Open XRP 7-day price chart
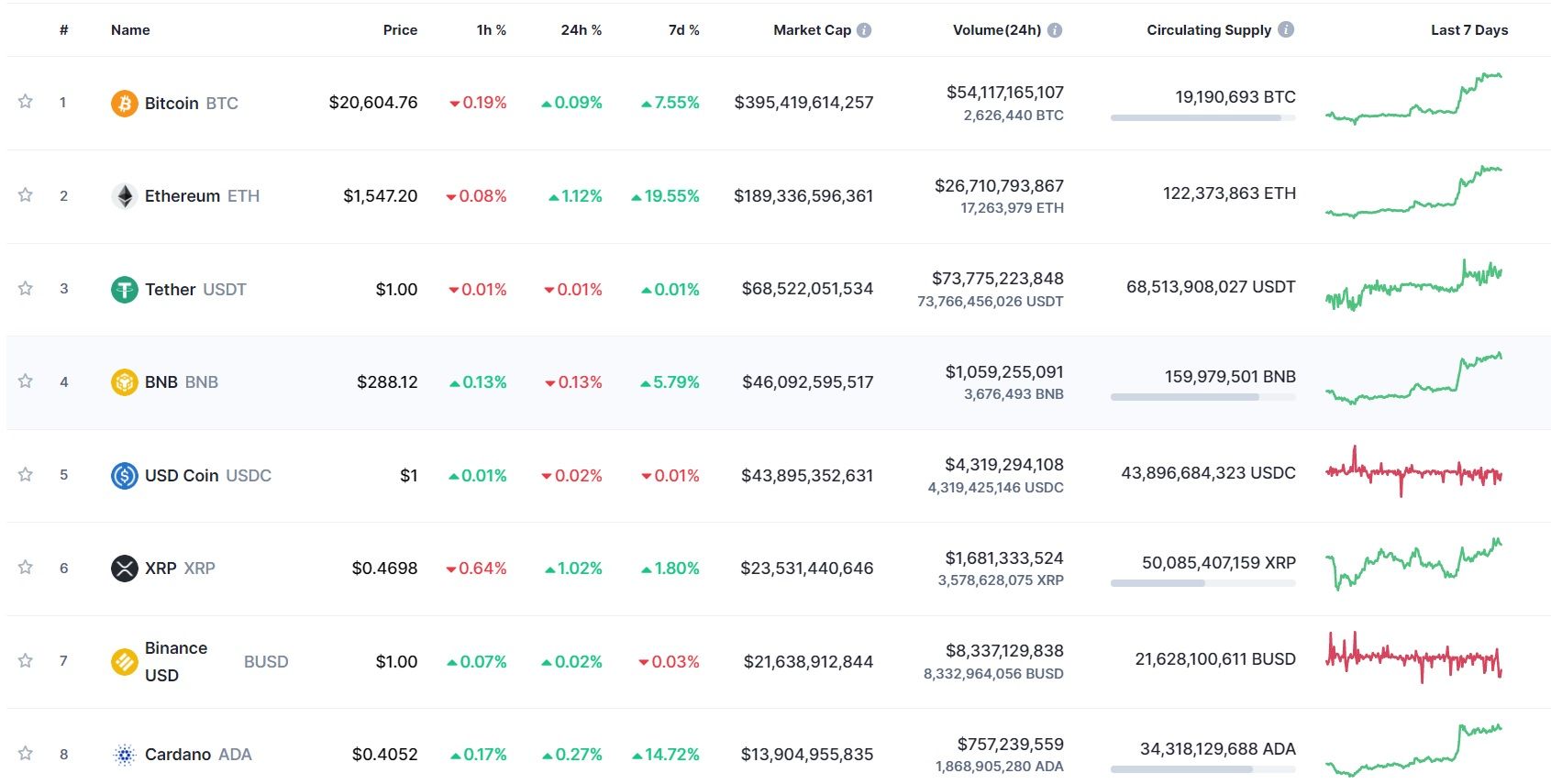 tap(1413, 564)
